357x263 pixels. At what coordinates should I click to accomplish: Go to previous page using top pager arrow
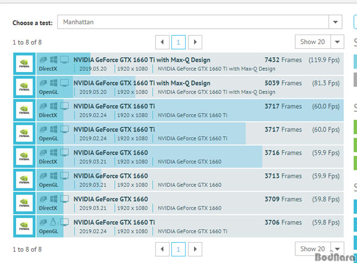tap(162, 42)
